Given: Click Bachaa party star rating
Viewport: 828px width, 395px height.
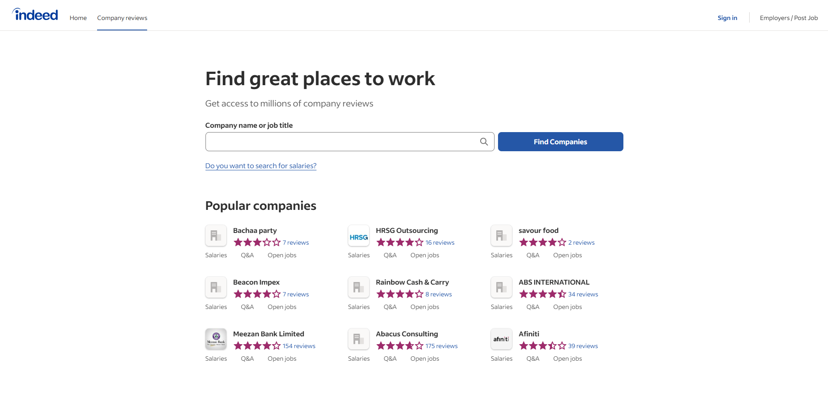Looking at the screenshot, I should 257,242.
